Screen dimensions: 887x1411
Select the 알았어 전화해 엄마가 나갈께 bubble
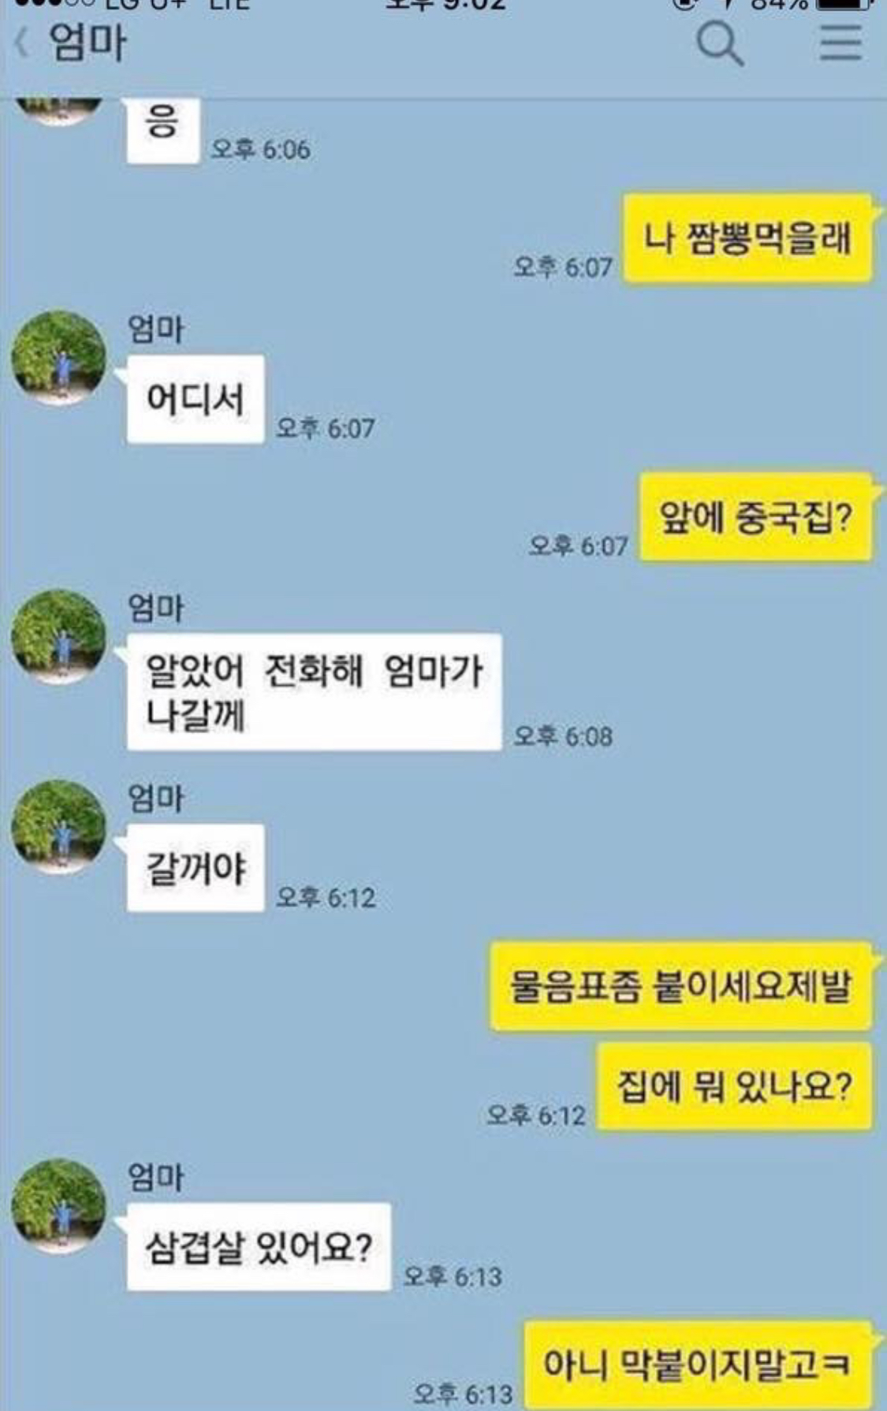tap(314, 691)
